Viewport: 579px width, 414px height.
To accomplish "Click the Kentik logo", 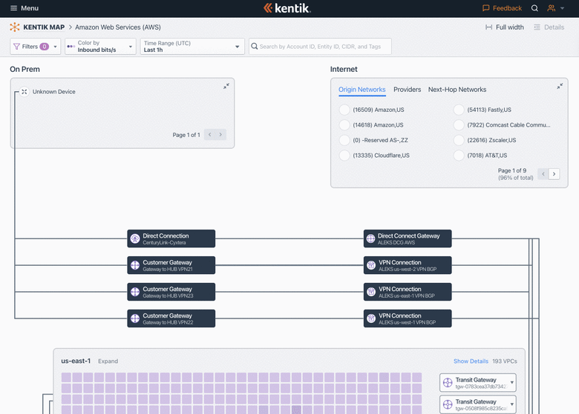I will tap(287, 8).
